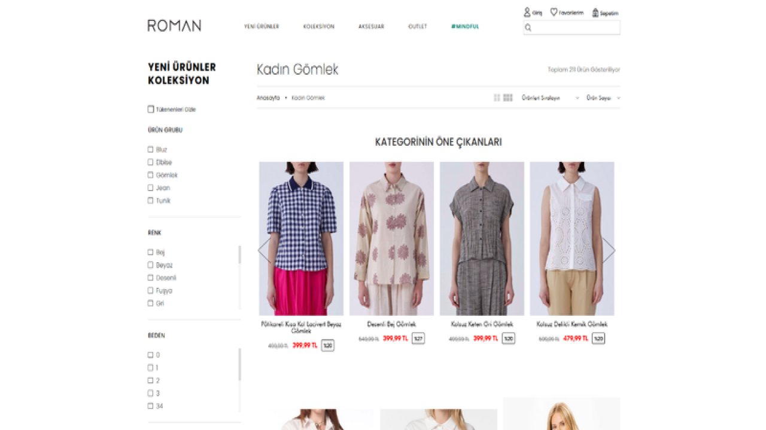Switch to two-column grid view icon
The image size is (766, 430).
point(497,98)
